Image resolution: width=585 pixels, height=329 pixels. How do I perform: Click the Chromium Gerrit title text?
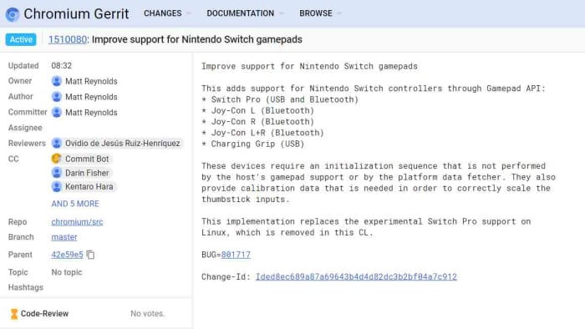76,14
